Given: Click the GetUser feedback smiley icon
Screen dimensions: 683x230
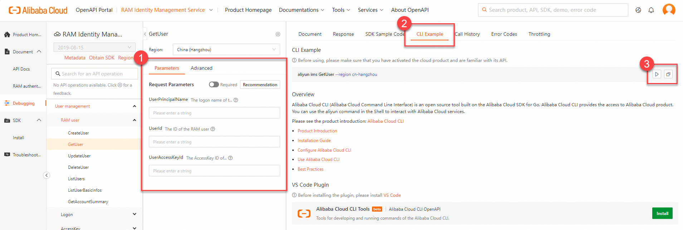Looking at the screenshot, I should coord(278,34).
